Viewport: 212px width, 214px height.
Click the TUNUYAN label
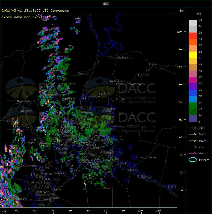(54, 198)
